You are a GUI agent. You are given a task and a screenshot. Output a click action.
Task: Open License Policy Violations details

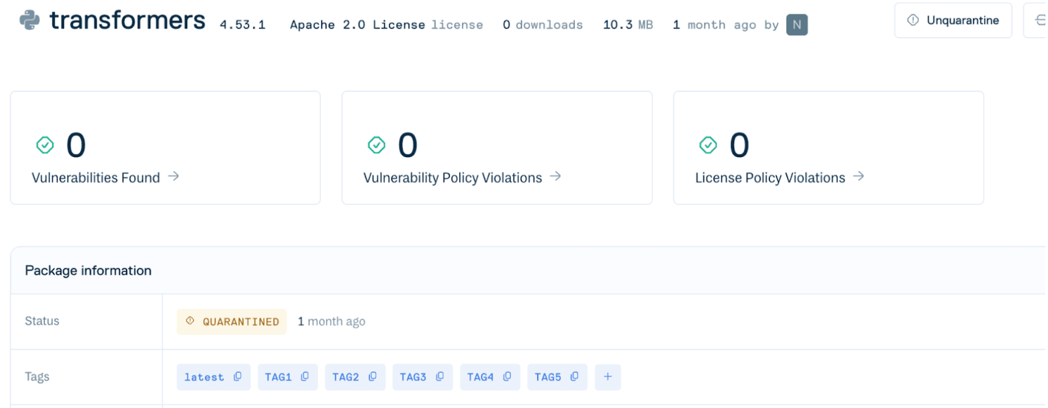coord(769,178)
